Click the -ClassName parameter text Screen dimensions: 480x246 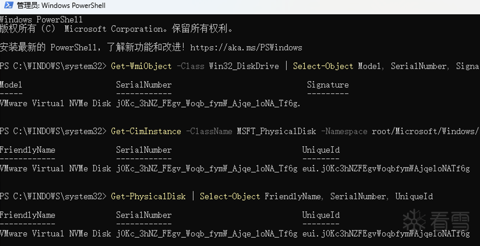coord(209,131)
